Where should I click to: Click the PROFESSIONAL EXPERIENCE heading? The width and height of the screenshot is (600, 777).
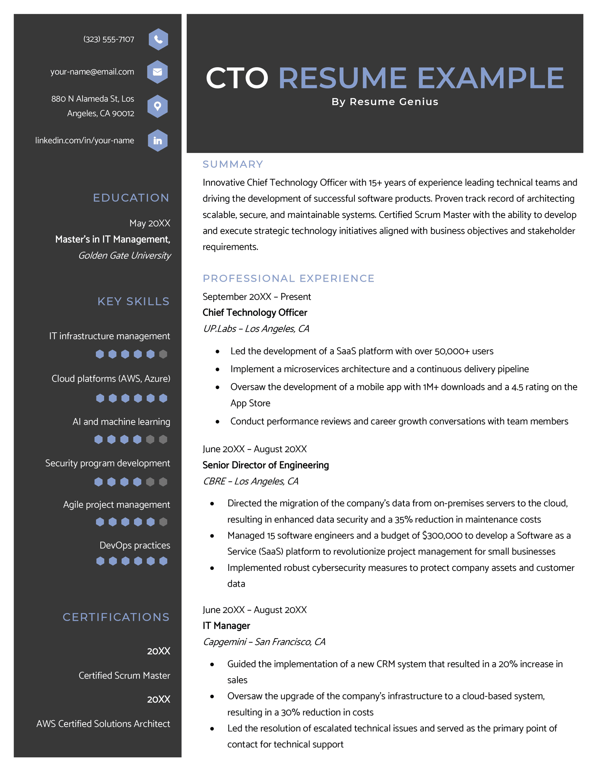point(288,278)
